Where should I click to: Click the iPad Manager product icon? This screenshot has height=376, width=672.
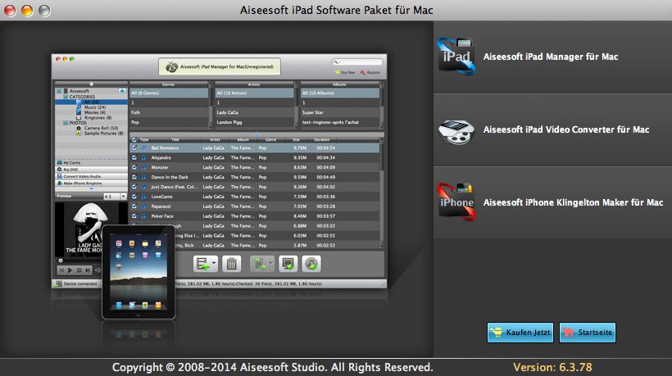click(456, 57)
